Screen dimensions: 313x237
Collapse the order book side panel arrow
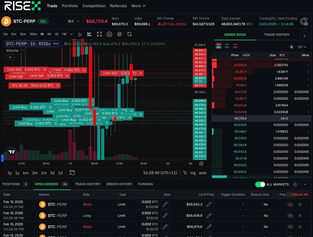pos(304,36)
